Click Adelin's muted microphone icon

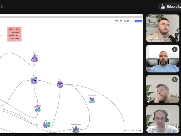pos(175,80)
